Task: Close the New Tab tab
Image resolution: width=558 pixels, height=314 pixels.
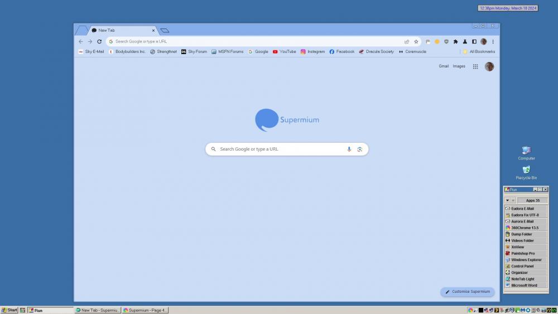Action: [x=153, y=31]
